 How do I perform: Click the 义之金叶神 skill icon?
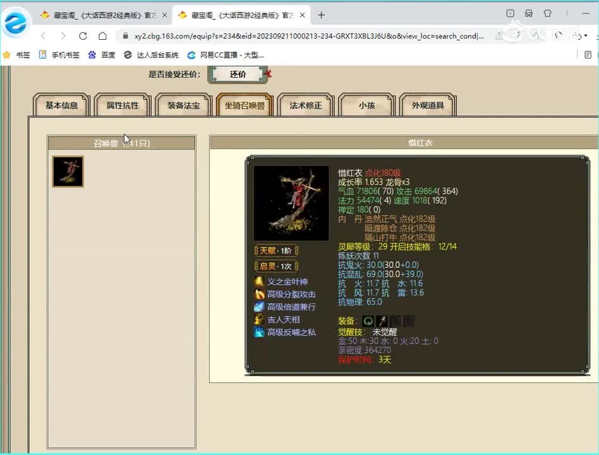pyautogui.click(x=259, y=282)
